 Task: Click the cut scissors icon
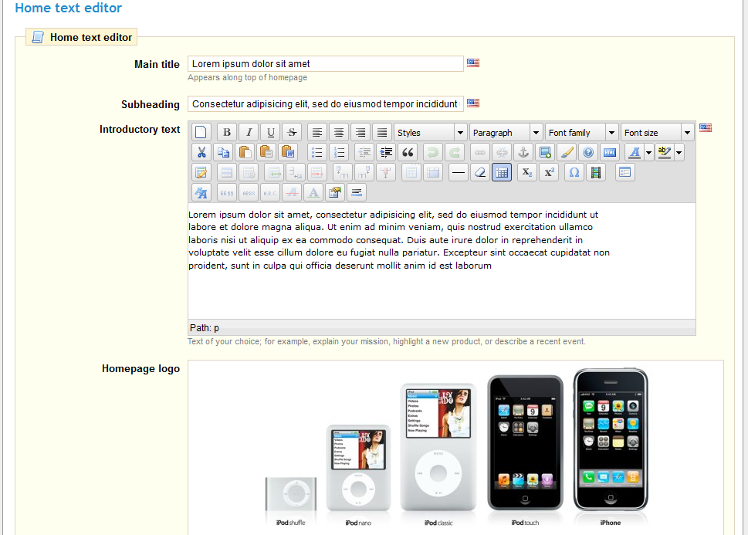201,153
